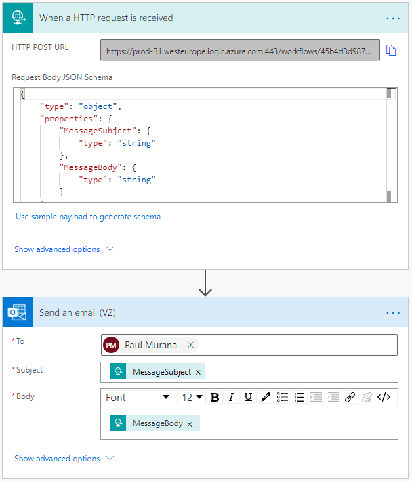The height and width of the screenshot is (481, 412).
Task: Toggle underline formatting
Action: click(x=248, y=397)
